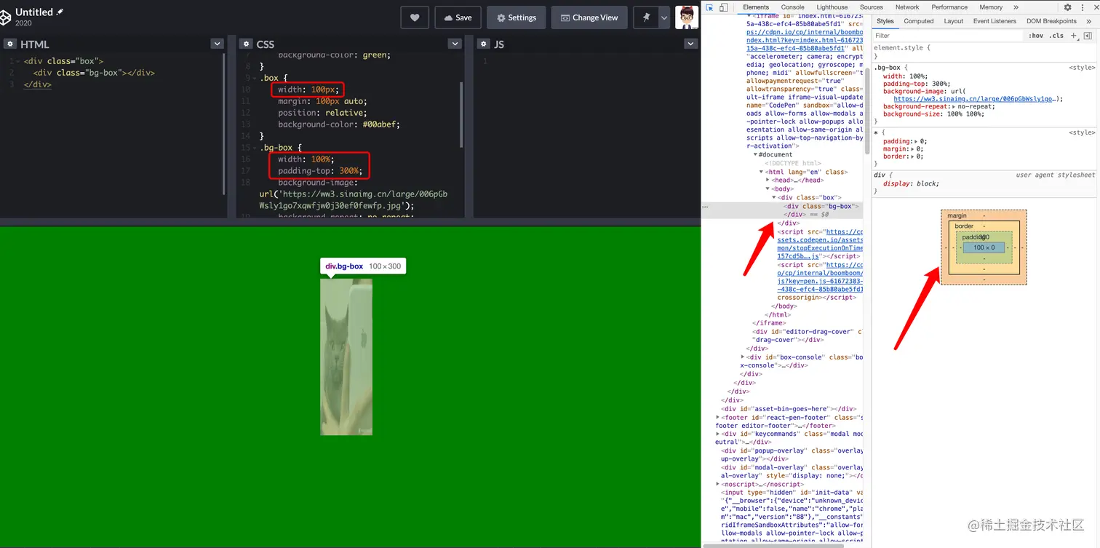Show more sidebar tabs after DOM Breakpoints
This screenshot has height=548, width=1100.
click(x=1089, y=21)
